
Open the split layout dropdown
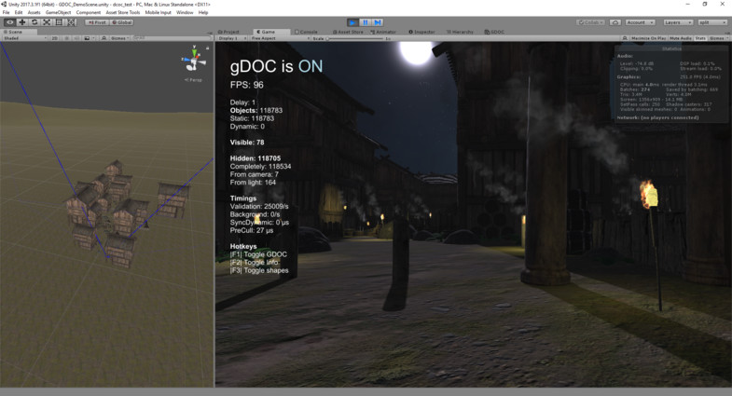[x=712, y=22]
